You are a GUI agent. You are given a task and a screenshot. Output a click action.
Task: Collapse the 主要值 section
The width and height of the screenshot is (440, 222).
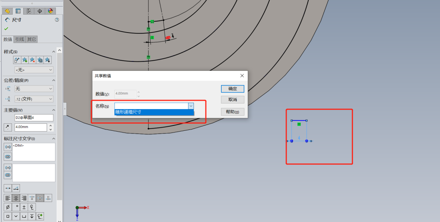click(54, 110)
